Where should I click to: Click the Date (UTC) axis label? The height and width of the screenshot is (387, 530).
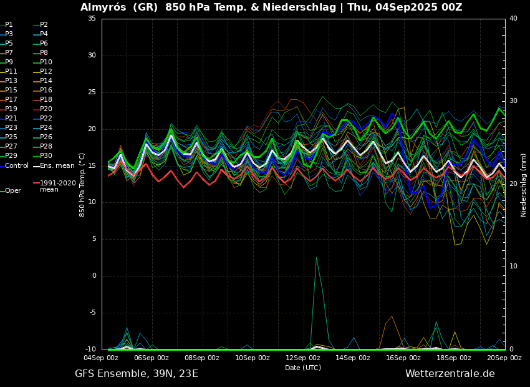pos(303,368)
